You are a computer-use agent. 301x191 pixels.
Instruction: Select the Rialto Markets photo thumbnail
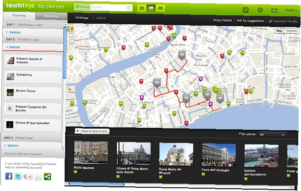click(91, 153)
